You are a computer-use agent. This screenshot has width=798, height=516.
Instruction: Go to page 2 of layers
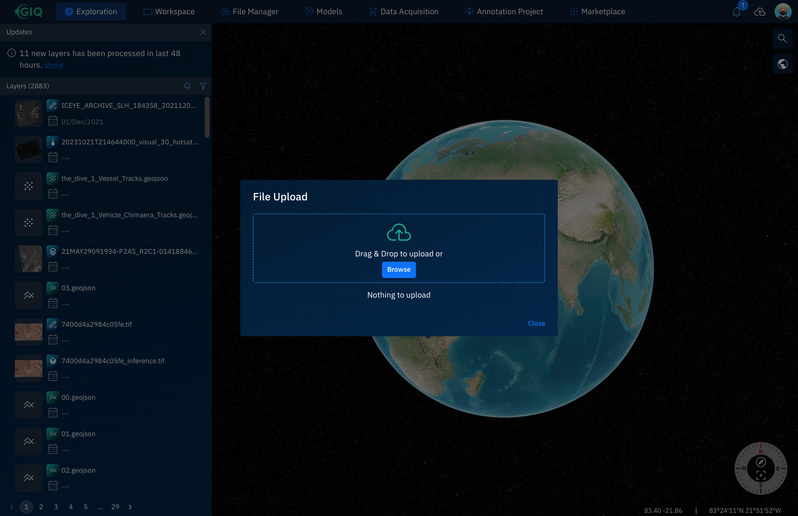tap(41, 506)
